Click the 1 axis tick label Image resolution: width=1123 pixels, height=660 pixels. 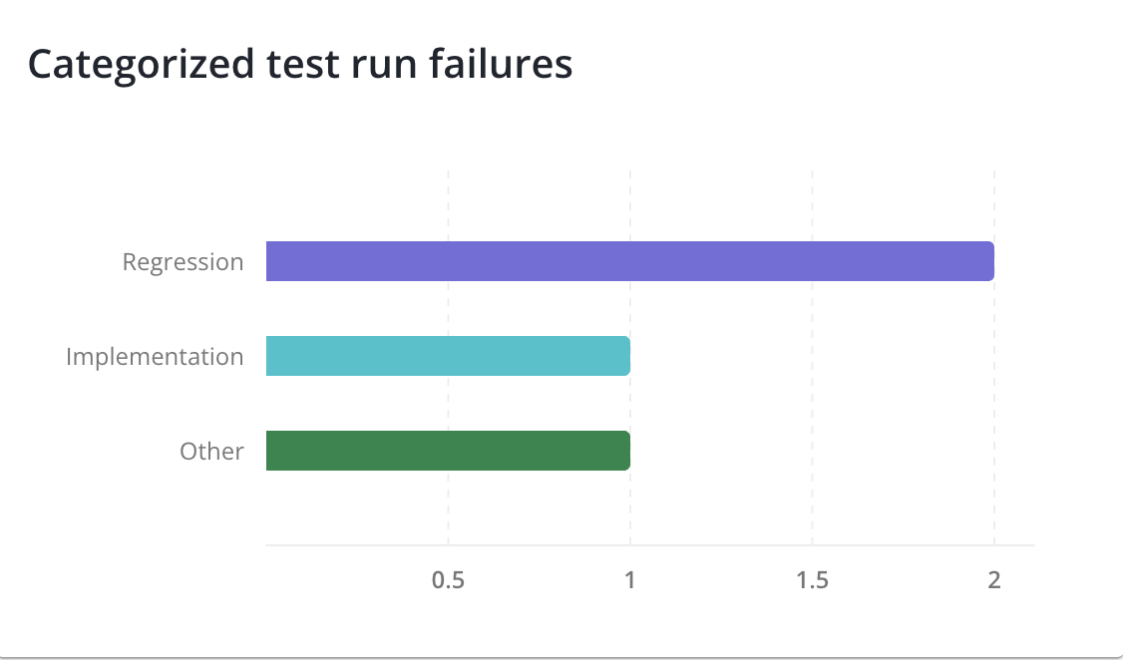[x=630, y=580]
